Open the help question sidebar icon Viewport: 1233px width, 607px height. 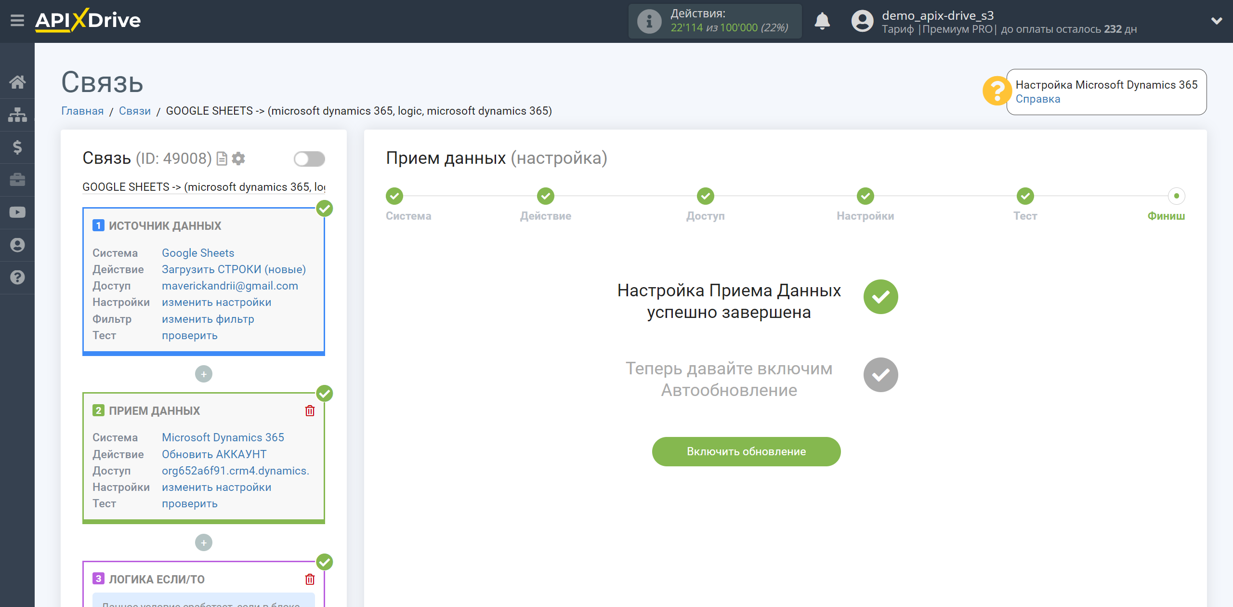coord(17,277)
